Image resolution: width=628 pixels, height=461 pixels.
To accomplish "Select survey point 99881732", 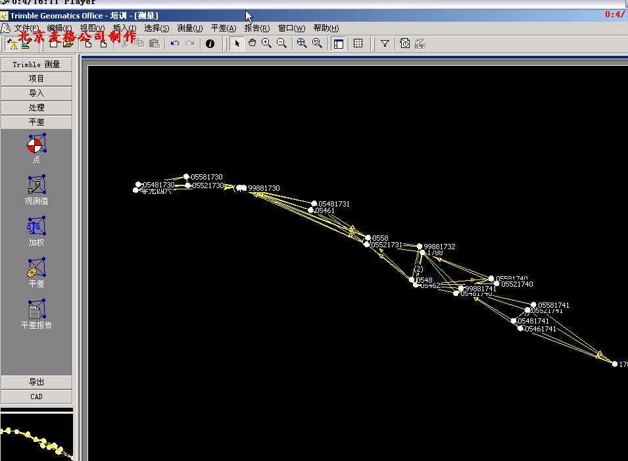I will click(420, 247).
